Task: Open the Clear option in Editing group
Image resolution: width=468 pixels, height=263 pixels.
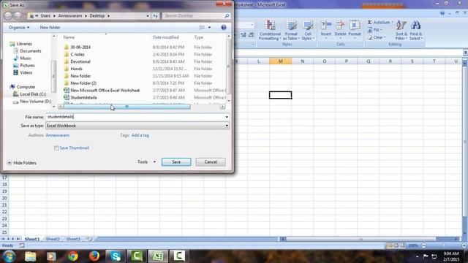Action: tap(377, 37)
